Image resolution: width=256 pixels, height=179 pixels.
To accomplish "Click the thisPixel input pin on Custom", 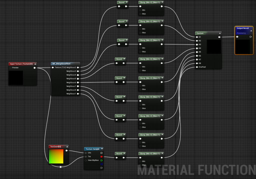I will point(197,67).
